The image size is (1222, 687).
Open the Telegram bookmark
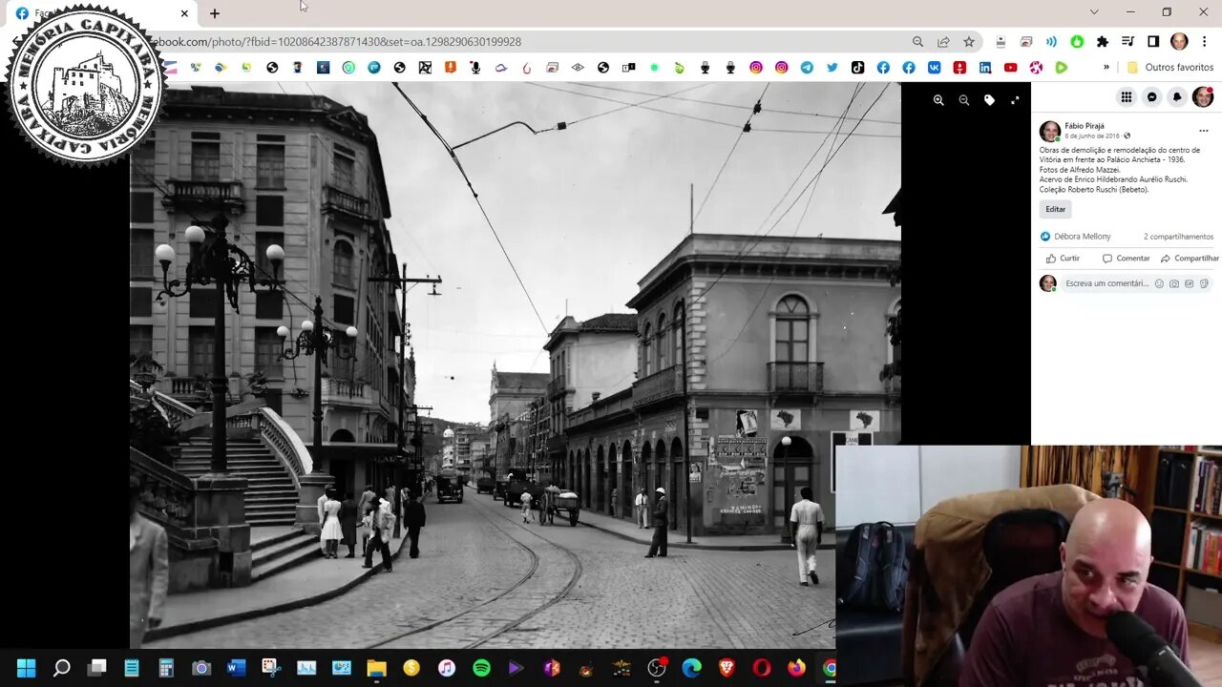point(807,68)
